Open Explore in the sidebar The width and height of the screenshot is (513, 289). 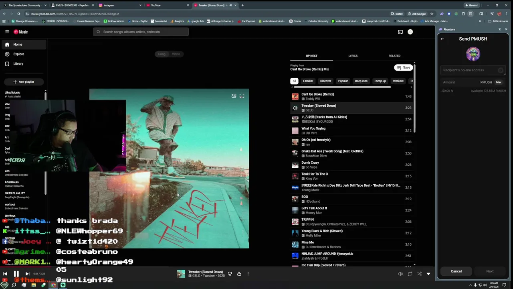tap(18, 54)
